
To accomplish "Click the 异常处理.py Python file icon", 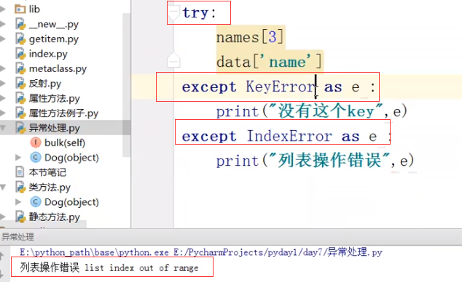I will 20,128.
